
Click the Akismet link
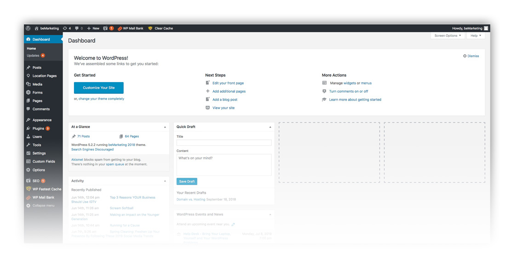[x=77, y=160]
